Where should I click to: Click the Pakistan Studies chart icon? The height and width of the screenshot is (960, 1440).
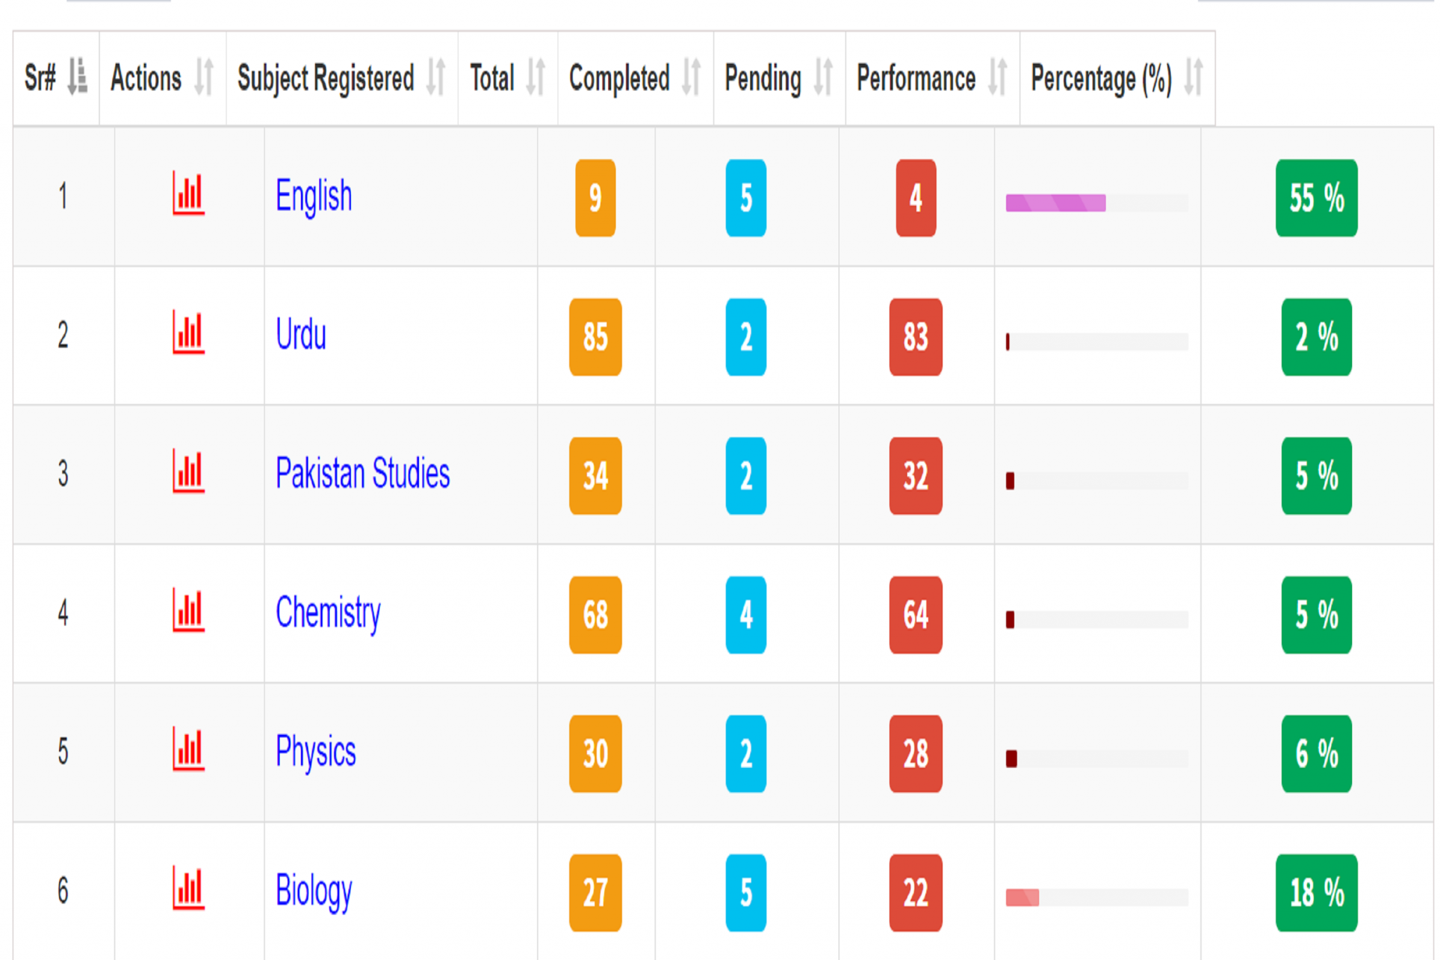pos(188,472)
